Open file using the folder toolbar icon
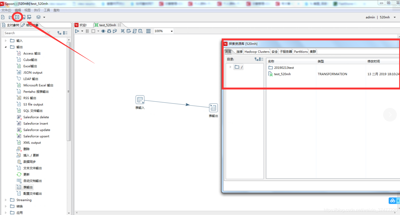Image resolution: width=400 pixels, height=215 pixels. point(10,17)
